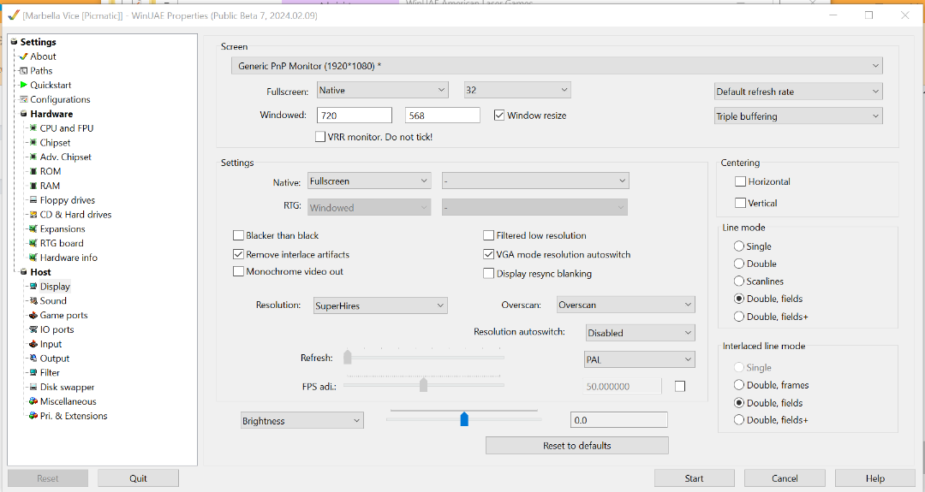Open the Generic PnP Monitor dropdown

[x=557, y=66]
